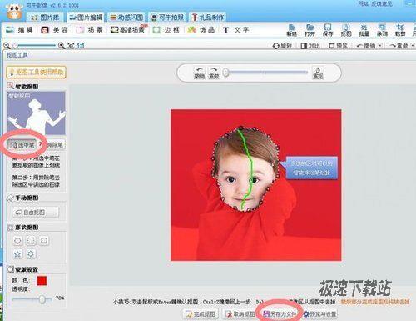Click the Keniu cow logo icon
The width and height of the screenshot is (416, 321).
[x=14, y=12]
